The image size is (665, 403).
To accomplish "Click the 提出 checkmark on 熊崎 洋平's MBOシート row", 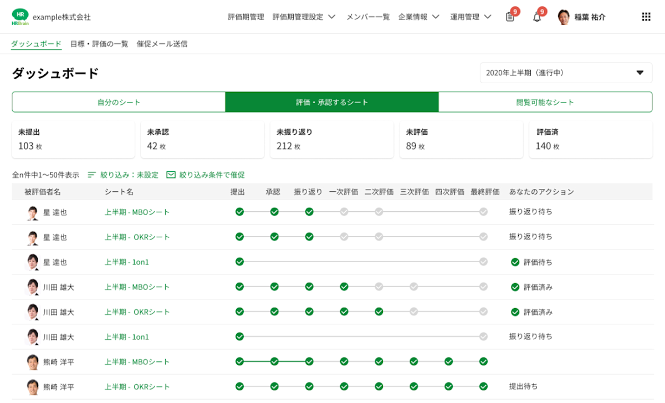I will (x=239, y=361).
